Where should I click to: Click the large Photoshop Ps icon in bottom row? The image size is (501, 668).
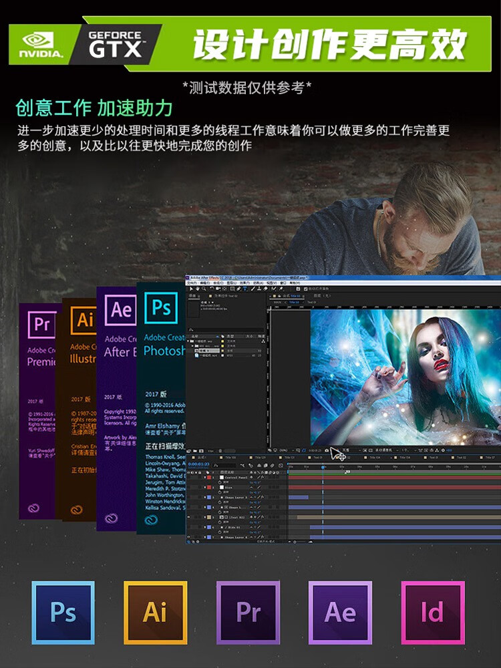(x=63, y=613)
